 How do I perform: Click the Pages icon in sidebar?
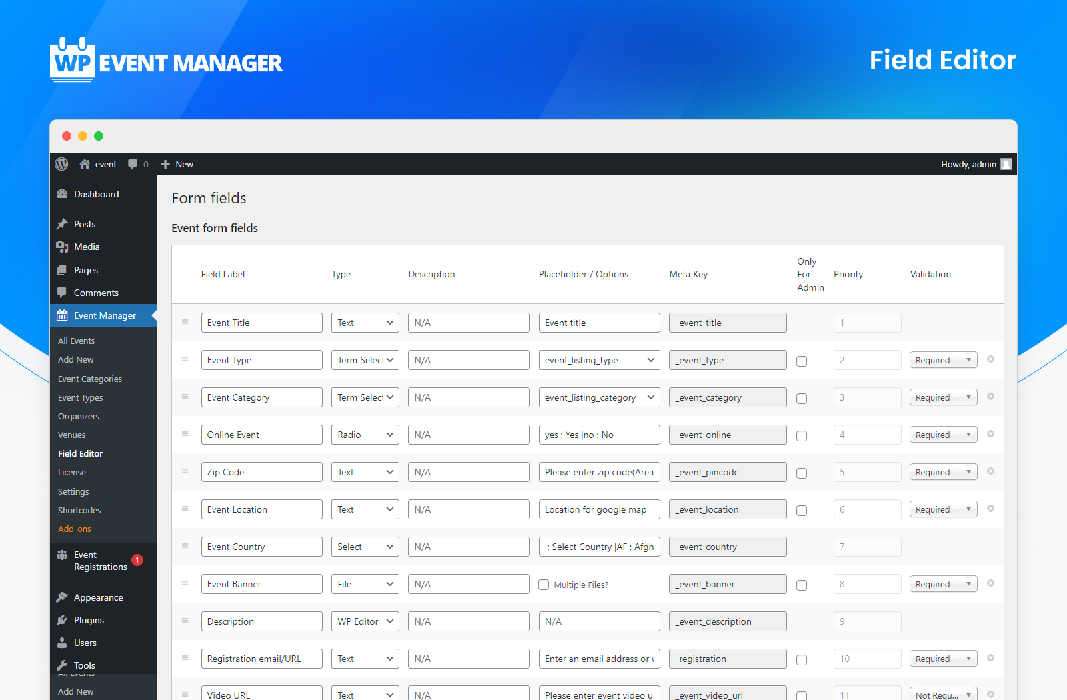tap(62, 270)
